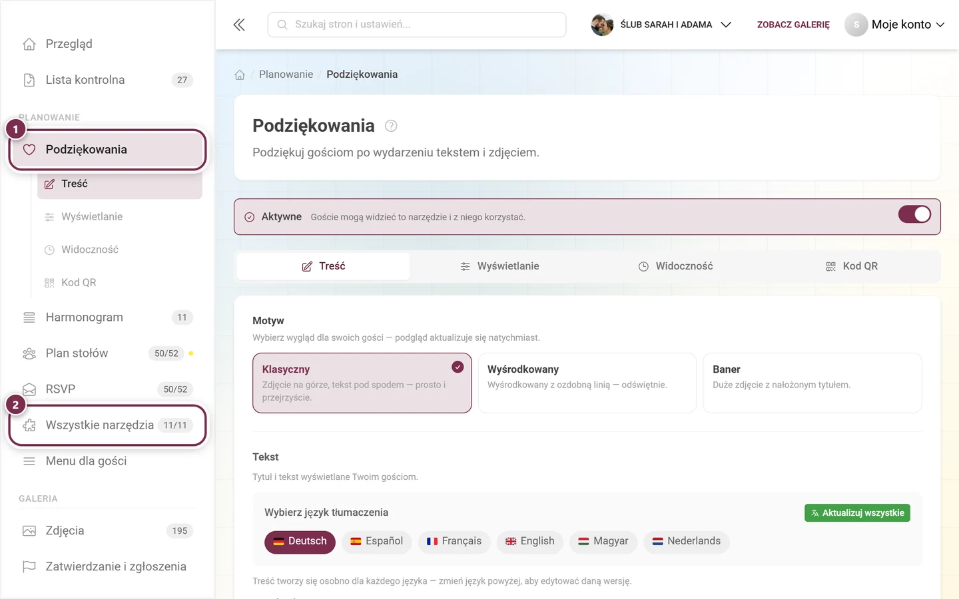This screenshot has height=599, width=959.
Task: Click the Lista kontrolna document icon
Action: pyautogui.click(x=29, y=80)
